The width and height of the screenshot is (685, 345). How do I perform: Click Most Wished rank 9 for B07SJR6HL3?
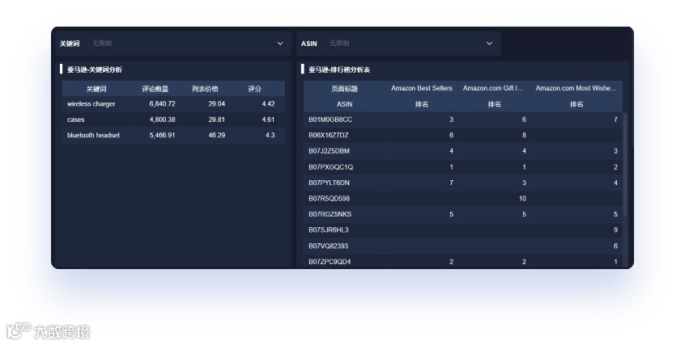pos(615,229)
